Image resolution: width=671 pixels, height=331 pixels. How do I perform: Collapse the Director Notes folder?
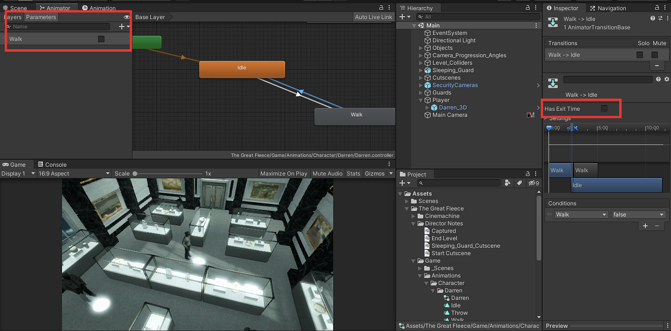[x=414, y=223]
